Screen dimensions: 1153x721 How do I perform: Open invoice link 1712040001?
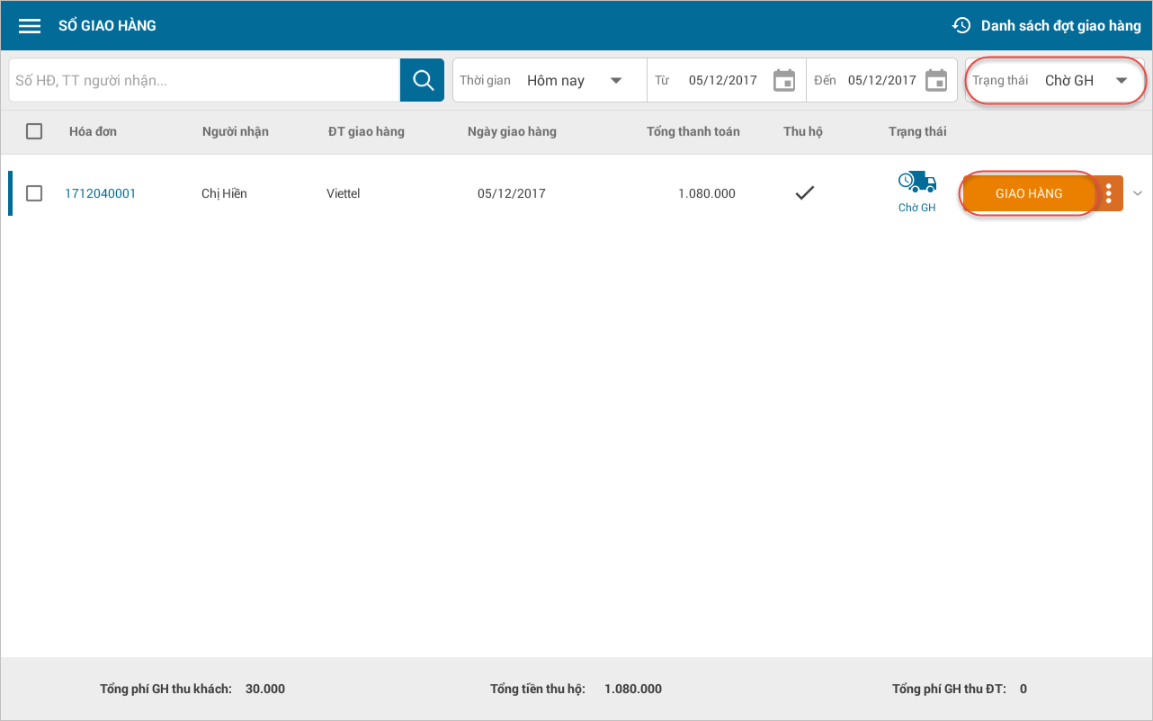100,193
